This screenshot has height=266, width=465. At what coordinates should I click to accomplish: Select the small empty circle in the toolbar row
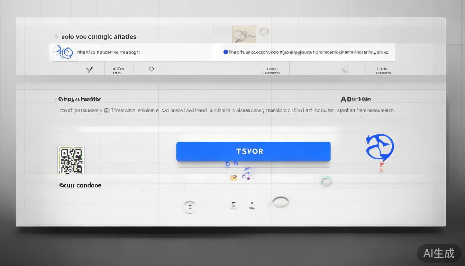pos(151,69)
